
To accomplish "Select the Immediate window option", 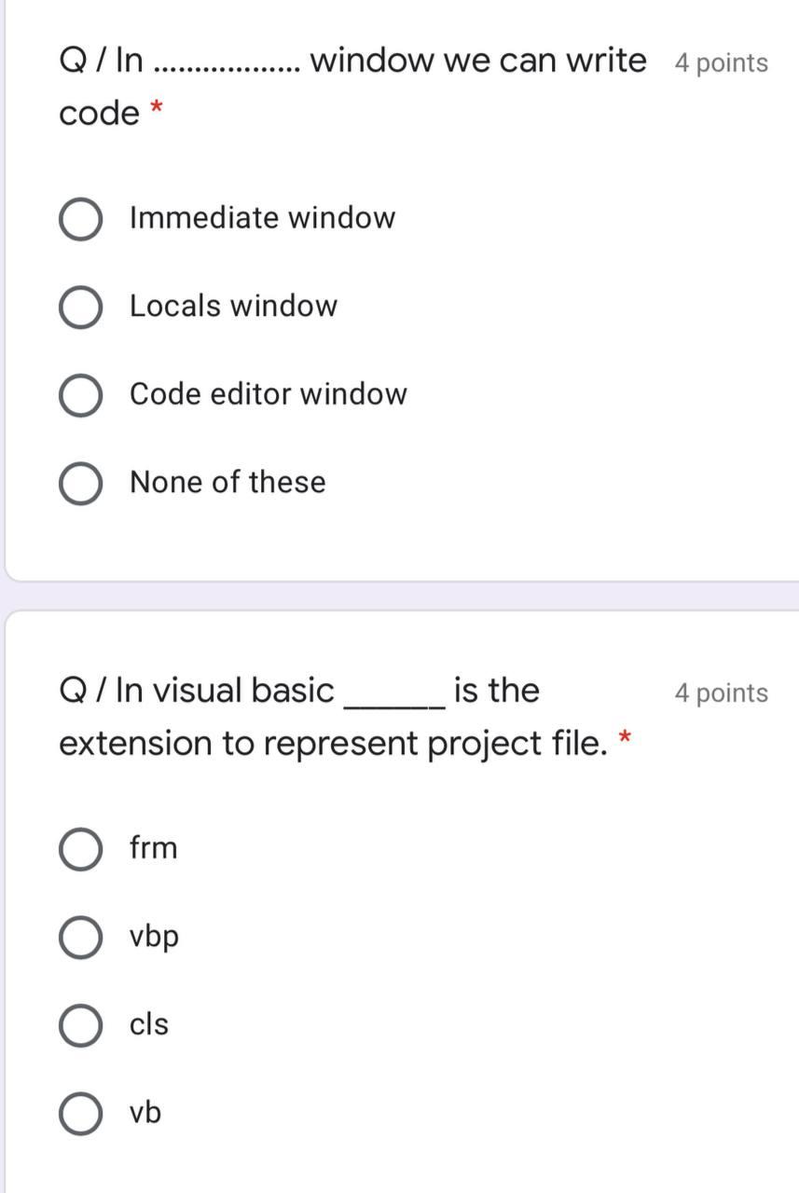I will pyautogui.click(x=80, y=219).
